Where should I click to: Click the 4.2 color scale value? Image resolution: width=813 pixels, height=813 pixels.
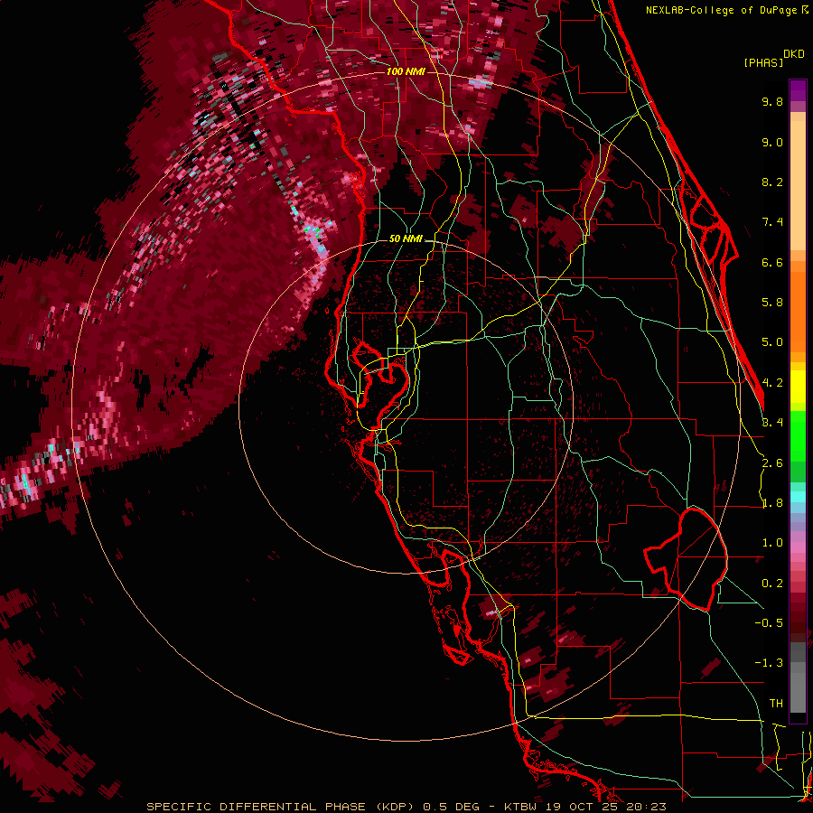pos(772,383)
